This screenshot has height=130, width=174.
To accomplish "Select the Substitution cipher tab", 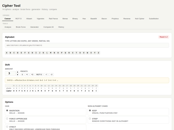I will 154,19.
